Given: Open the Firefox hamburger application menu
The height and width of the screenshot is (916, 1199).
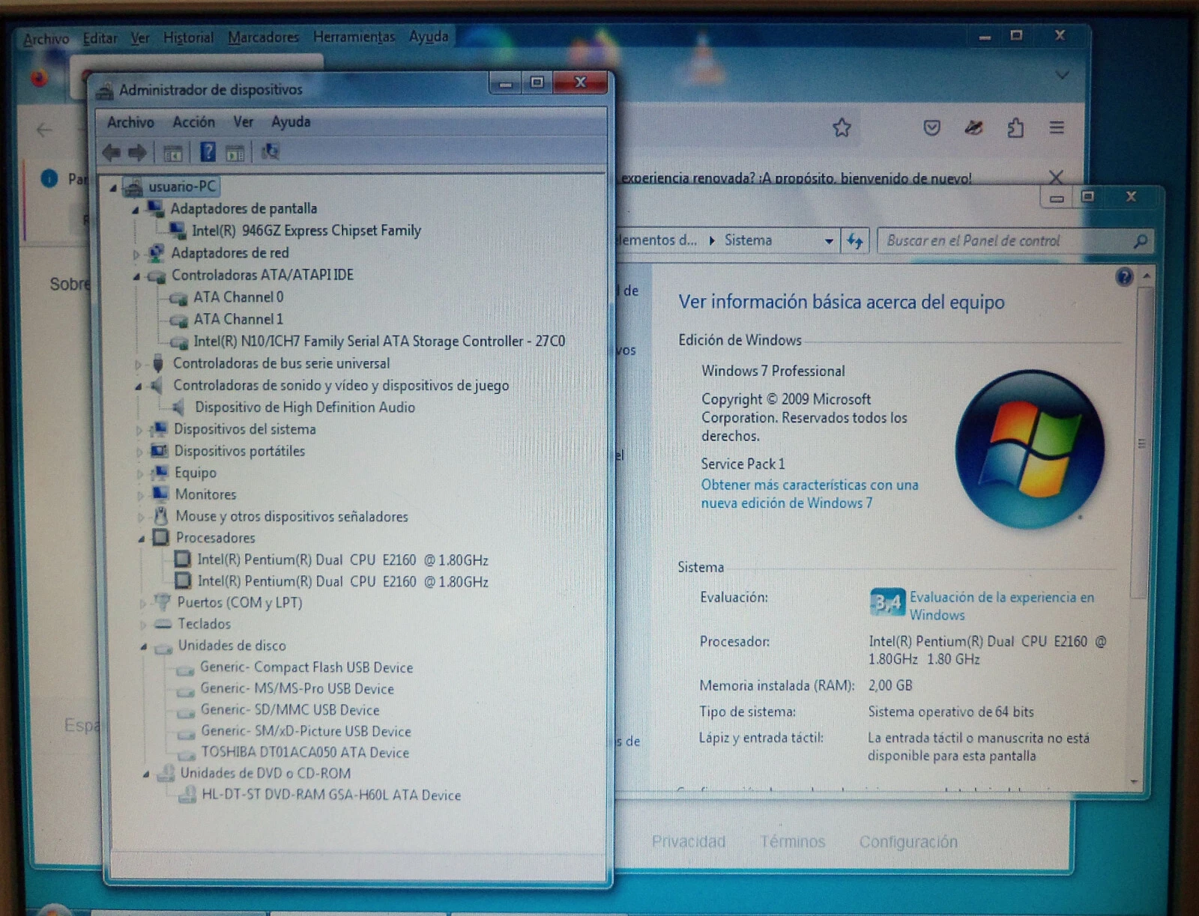Looking at the screenshot, I should coord(1057,128).
